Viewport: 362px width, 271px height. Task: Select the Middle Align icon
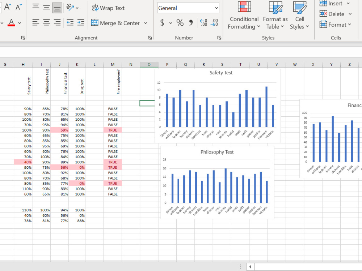(x=46, y=8)
